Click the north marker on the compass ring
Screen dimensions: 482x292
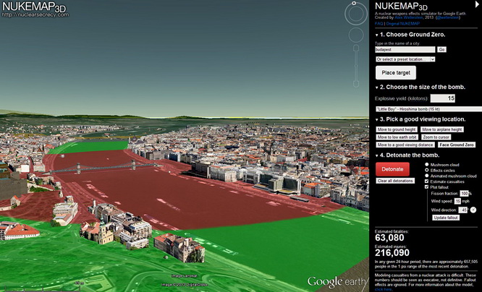354,4
